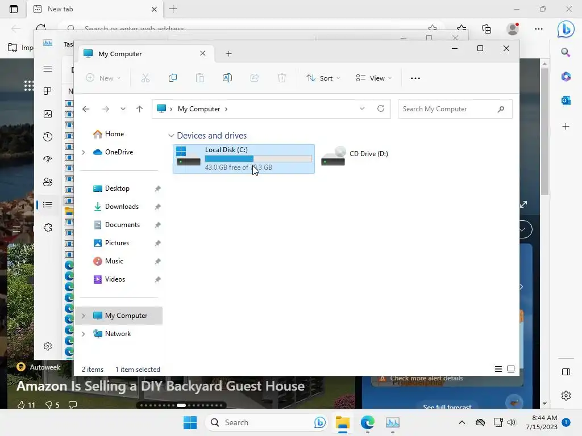
Task: Open the View dropdown
Action: (374, 78)
